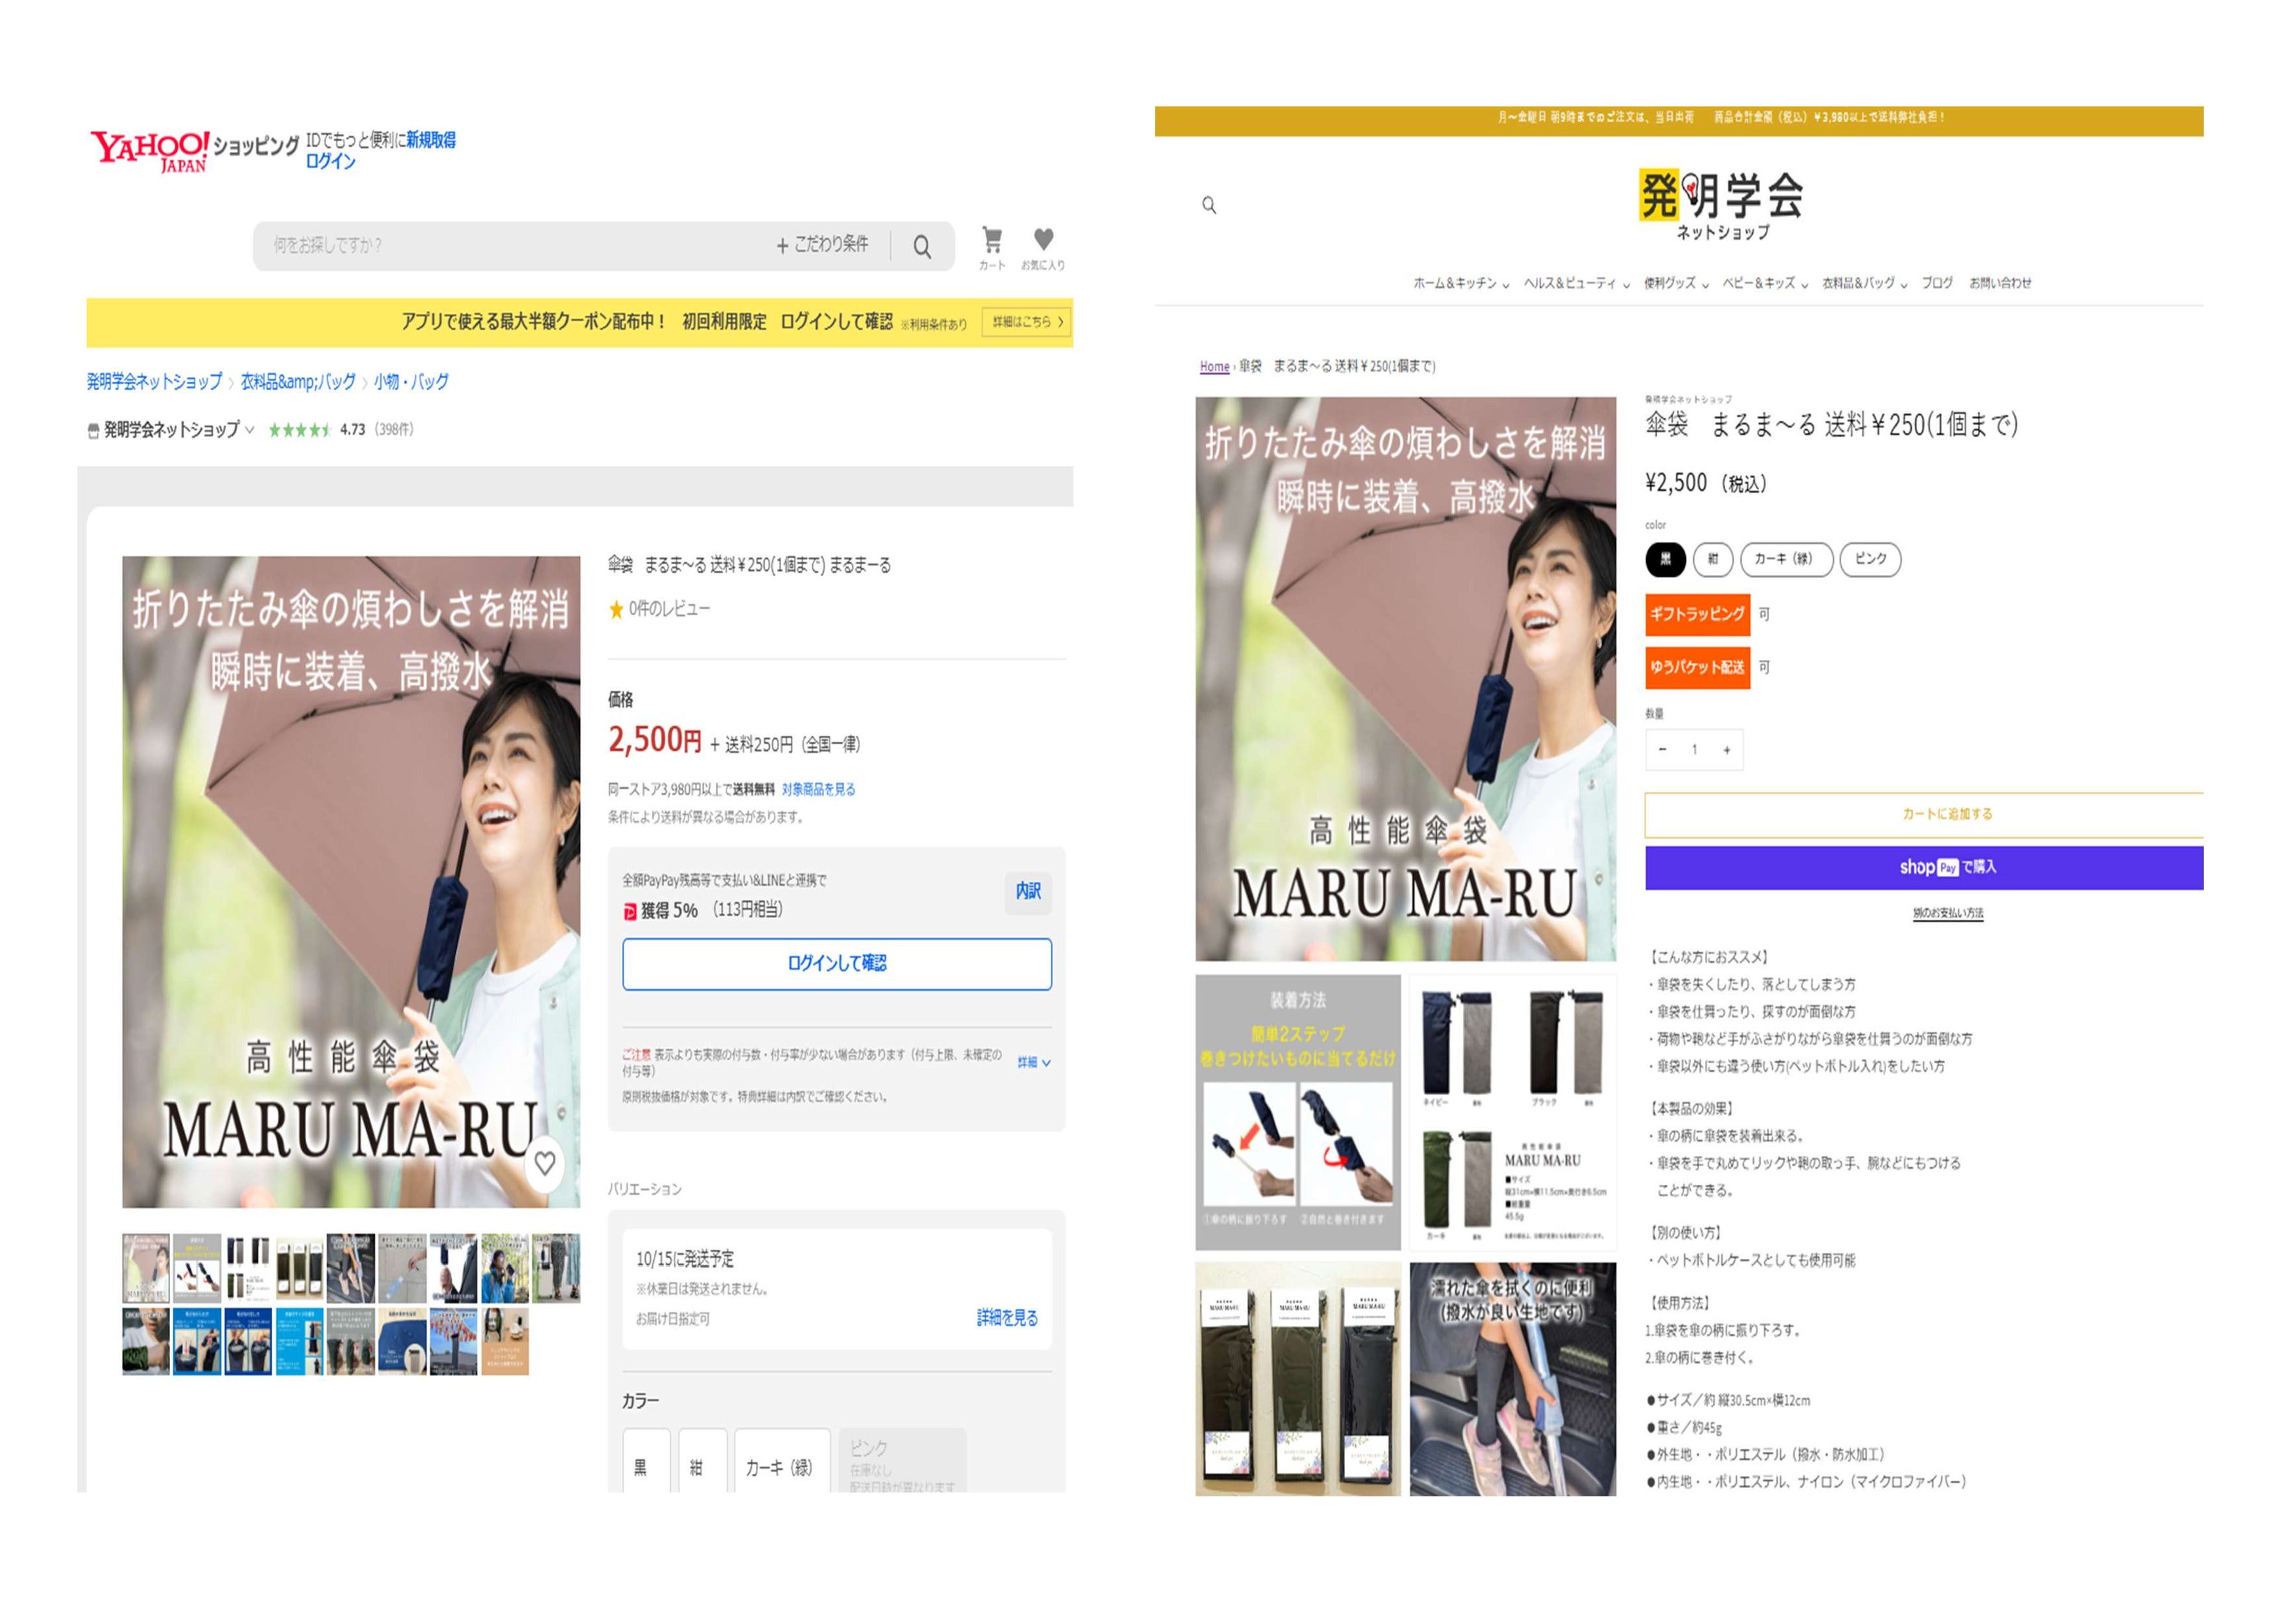The width and height of the screenshot is (2296, 1624).
Task: Click the Yahoo! JAPAN logo
Action: pos(150,151)
